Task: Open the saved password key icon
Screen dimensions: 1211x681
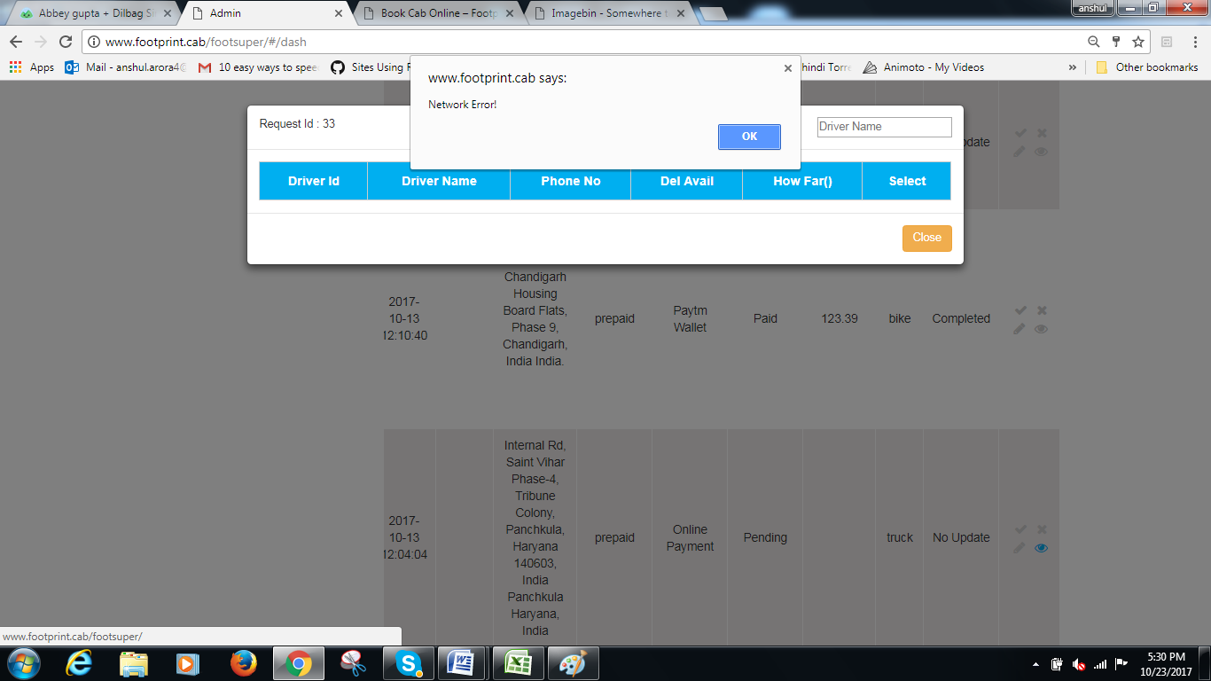Action: tap(1117, 42)
